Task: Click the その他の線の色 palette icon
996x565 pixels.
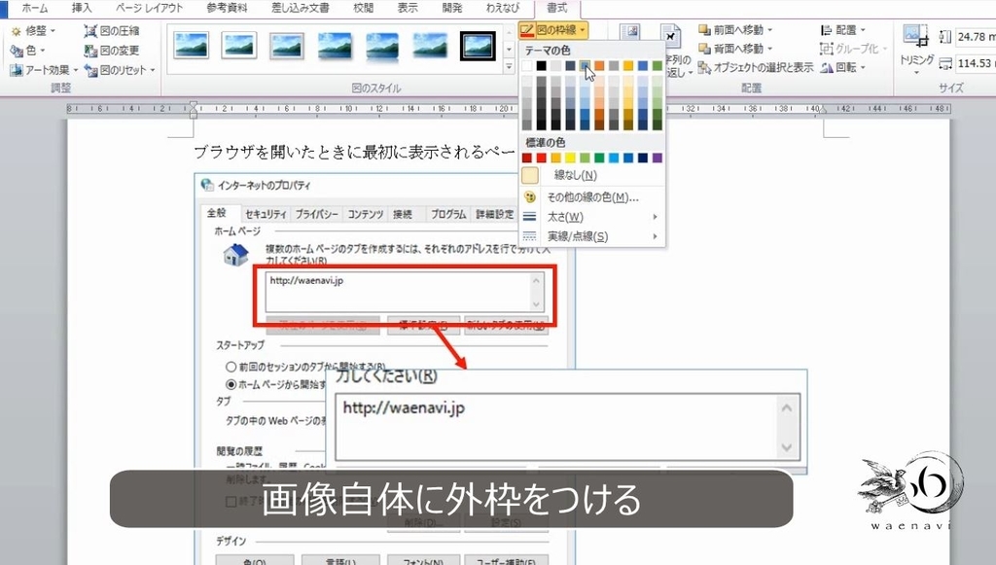Action: [x=530, y=197]
